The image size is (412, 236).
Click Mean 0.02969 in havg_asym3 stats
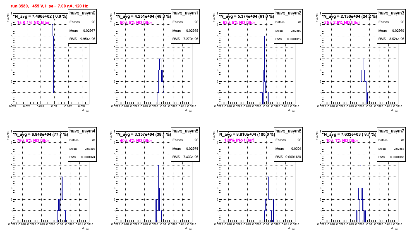coord(391,31)
